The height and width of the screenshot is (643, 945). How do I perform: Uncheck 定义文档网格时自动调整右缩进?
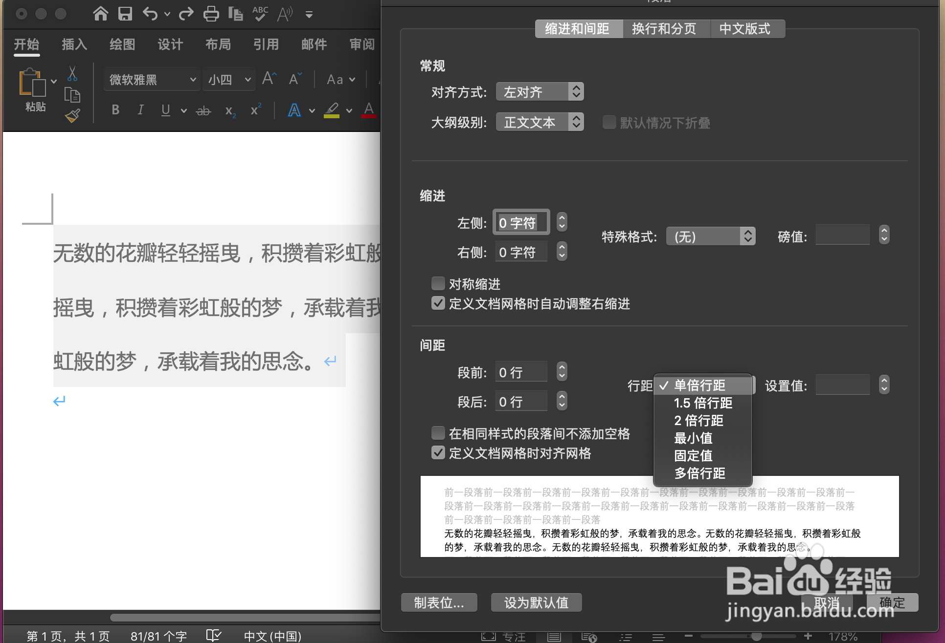coord(438,303)
